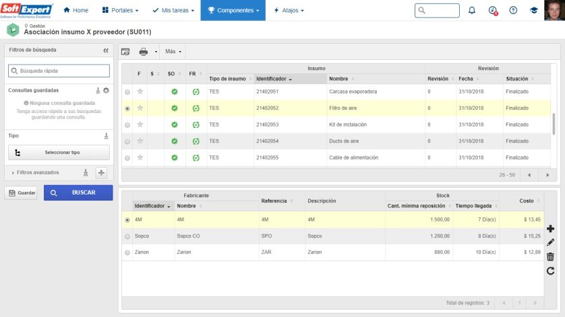Image resolution: width=565 pixels, height=317 pixels.
Task: Go to the Home menu item
Action: pos(76,11)
